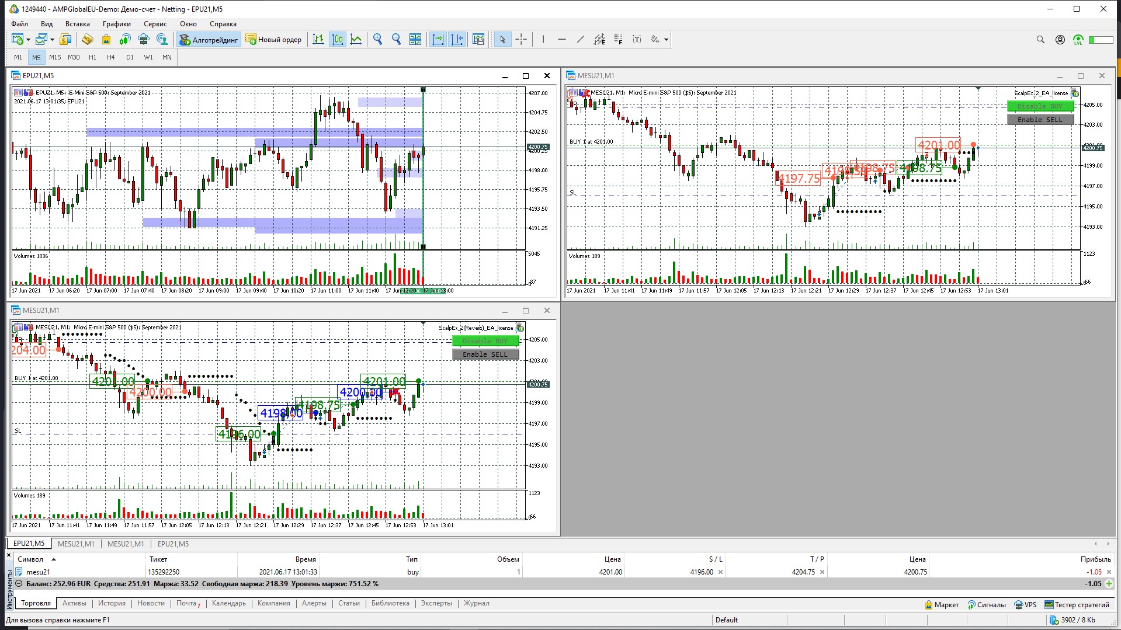Toggle chart auto-scroll to latest bar
Screen dimensions: 1121x630
pyautogui.click(x=438, y=40)
